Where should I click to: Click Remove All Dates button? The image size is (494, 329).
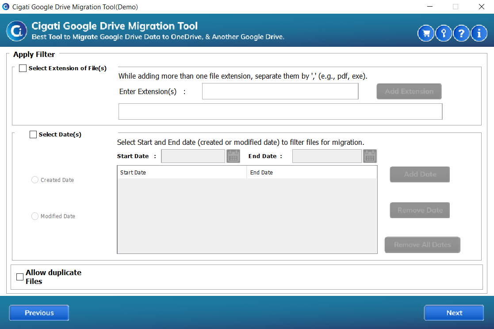click(x=422, y=245)
